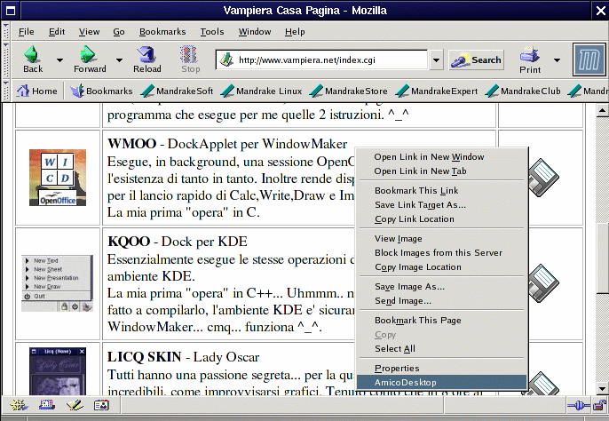Collapse the menu bar grippy handle

coord(6,31)
